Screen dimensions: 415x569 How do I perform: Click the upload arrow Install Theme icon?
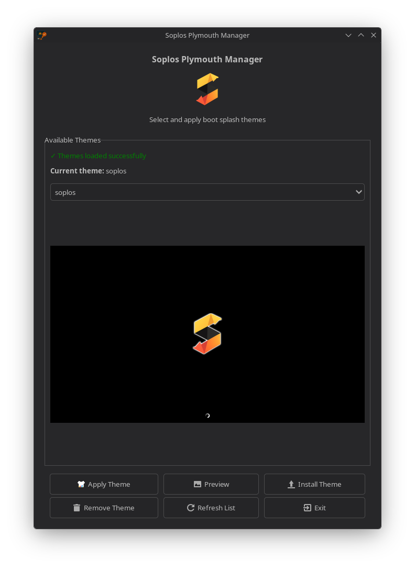pyautogui.click(x=291, y=484)
